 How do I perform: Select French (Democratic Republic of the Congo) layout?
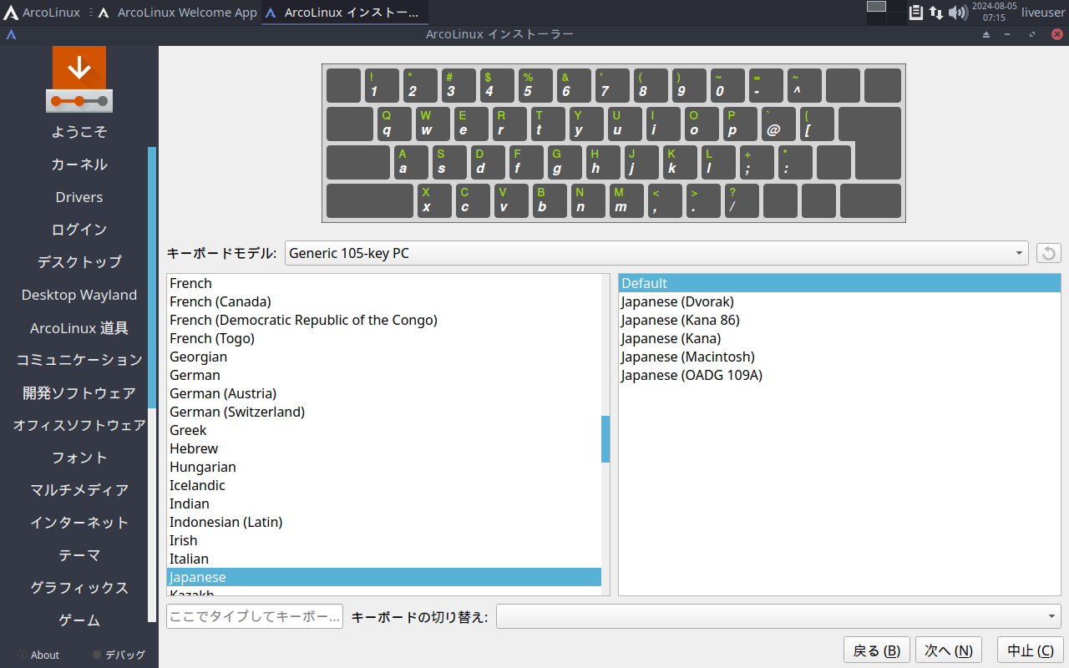pos(384,320)
